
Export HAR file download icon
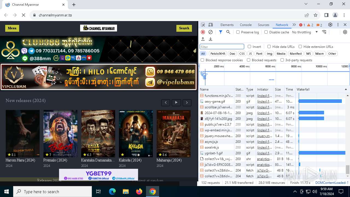coord(211,39)
